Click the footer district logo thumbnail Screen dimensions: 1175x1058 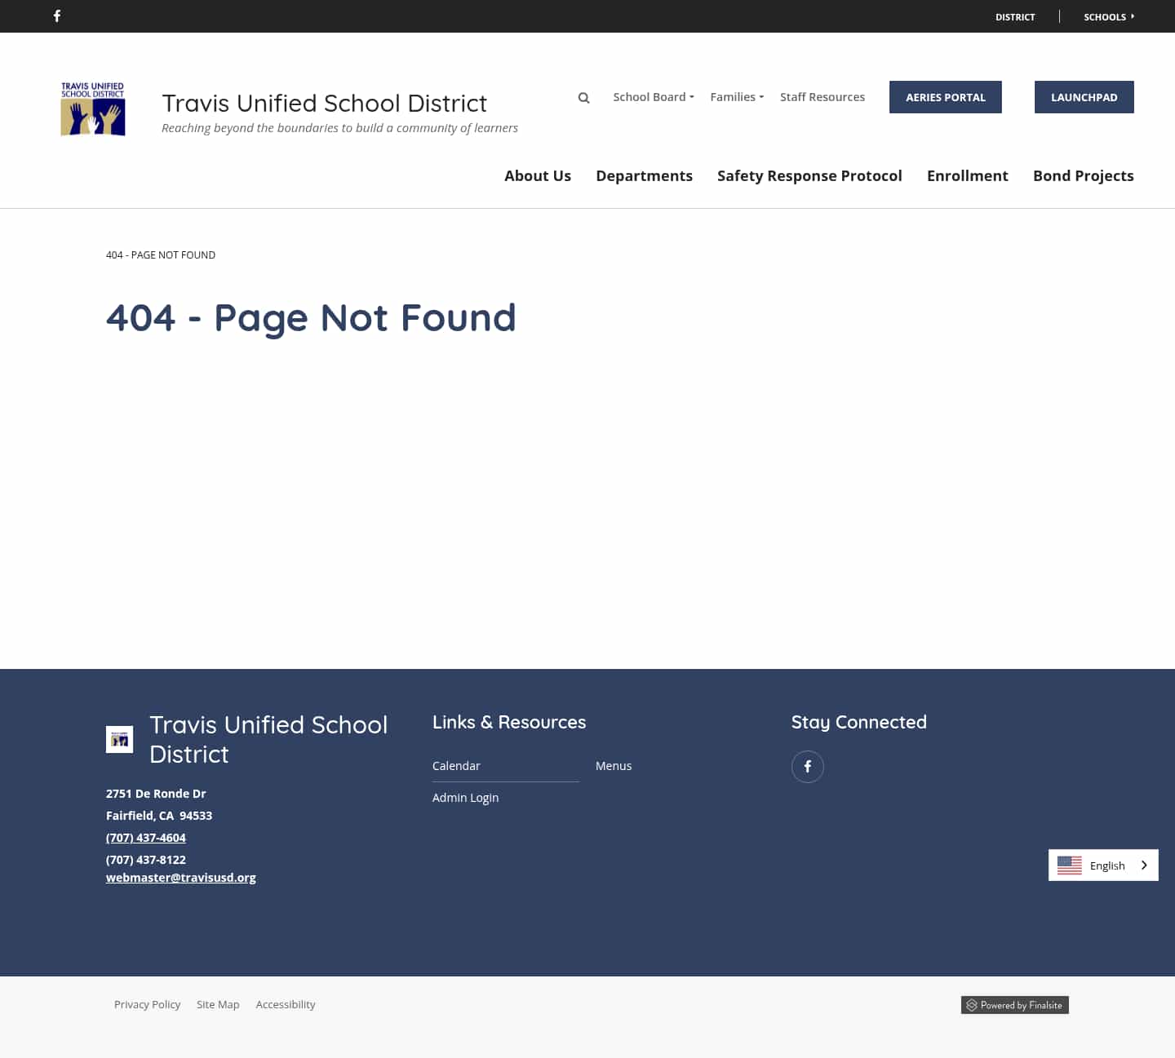coord(119,739)
